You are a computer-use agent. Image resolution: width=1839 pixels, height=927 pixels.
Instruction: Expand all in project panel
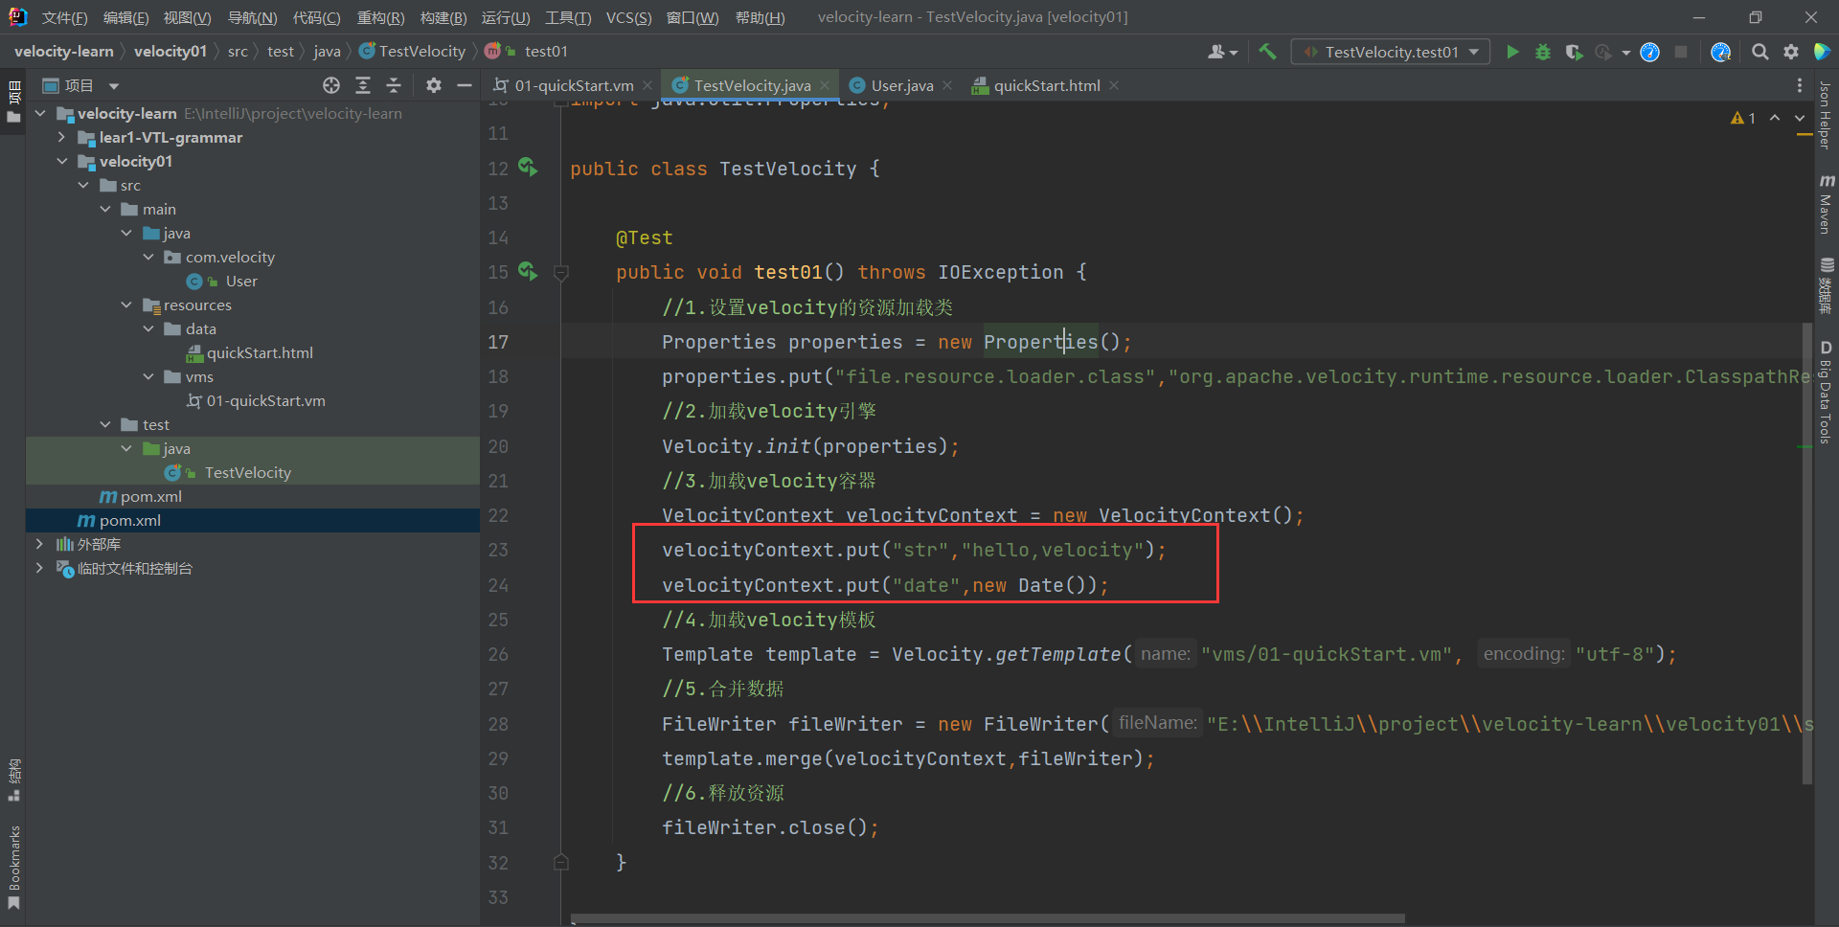(x=363, y=85)
